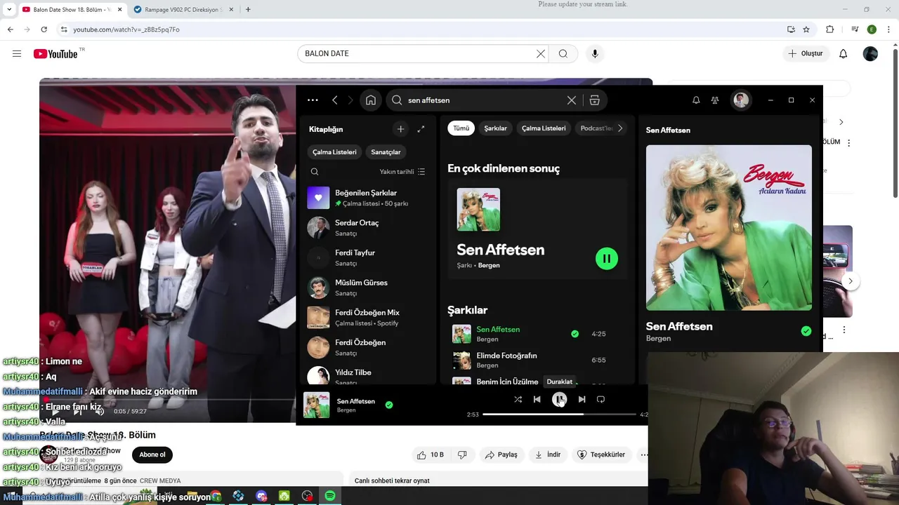This screenshot has width=899, height=505.
Task: Toggle saved check on Sen Affetsen row
Action: 575,334
